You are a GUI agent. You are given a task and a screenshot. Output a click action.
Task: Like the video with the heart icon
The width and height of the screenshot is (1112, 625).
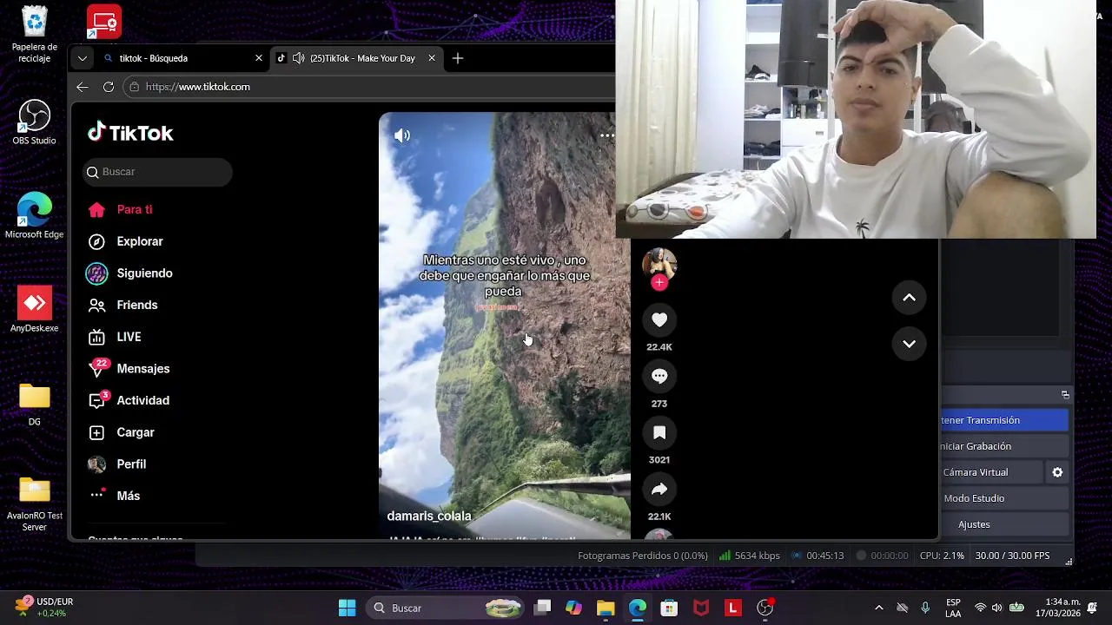click(x=659, y=320)
